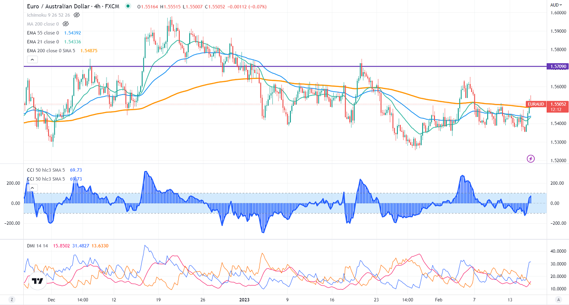Screen dimensions: 569x305
Task: Click the TradingView logo on the chart
Action: click(37, 281)
